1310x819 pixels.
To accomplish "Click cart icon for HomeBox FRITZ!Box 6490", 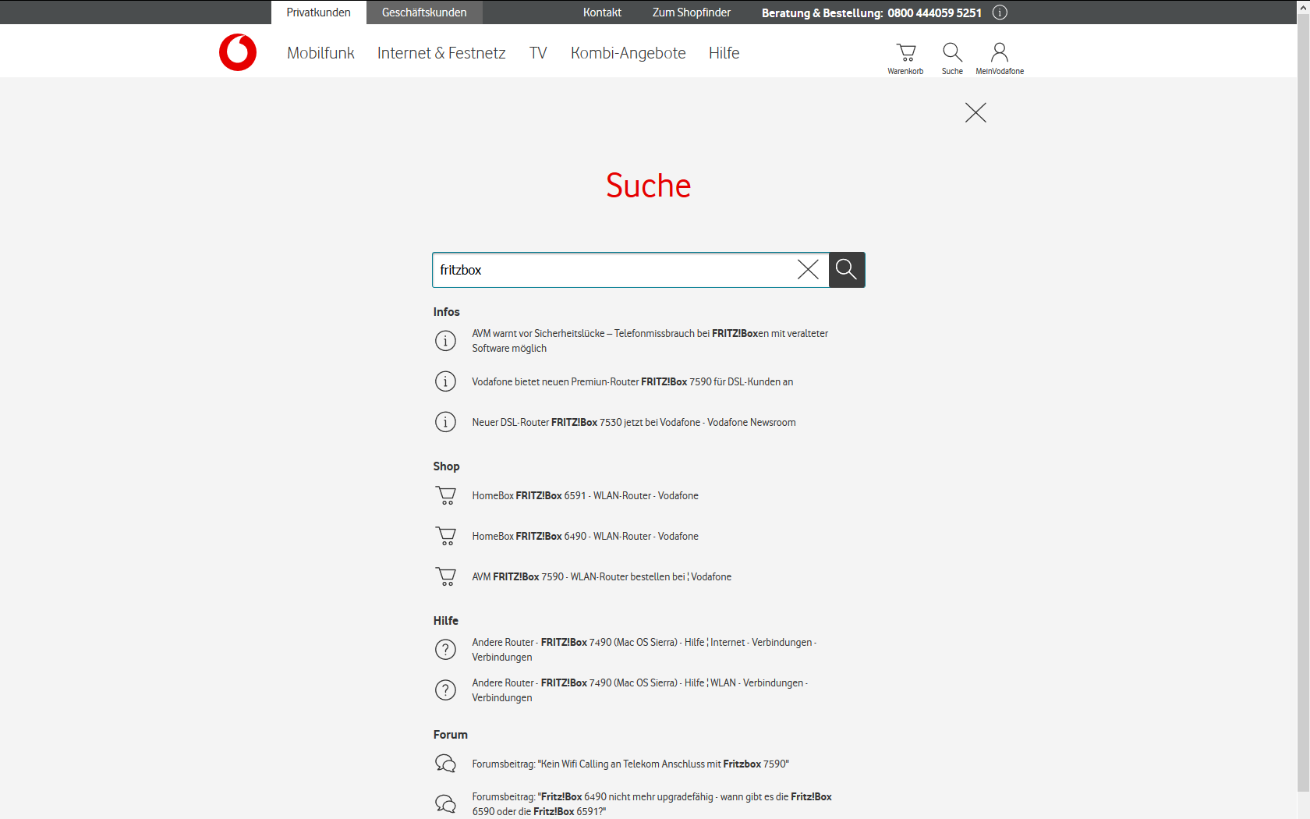I will [446, 536].
